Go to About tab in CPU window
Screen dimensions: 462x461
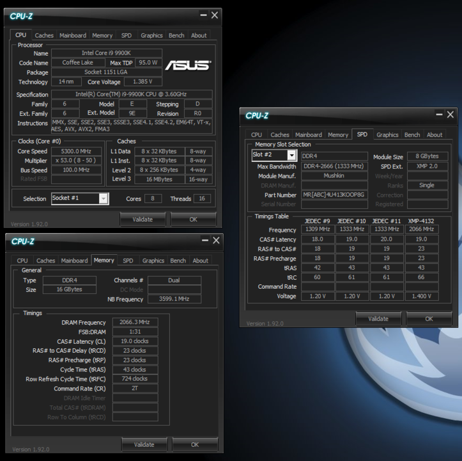(x=199, y=36)
